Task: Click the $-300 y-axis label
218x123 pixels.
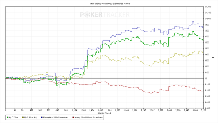Action: click(207, 96)
